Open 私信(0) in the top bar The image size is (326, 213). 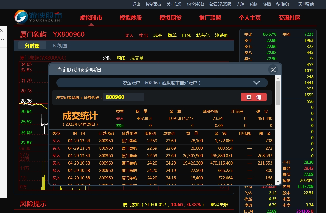(282, 4)
